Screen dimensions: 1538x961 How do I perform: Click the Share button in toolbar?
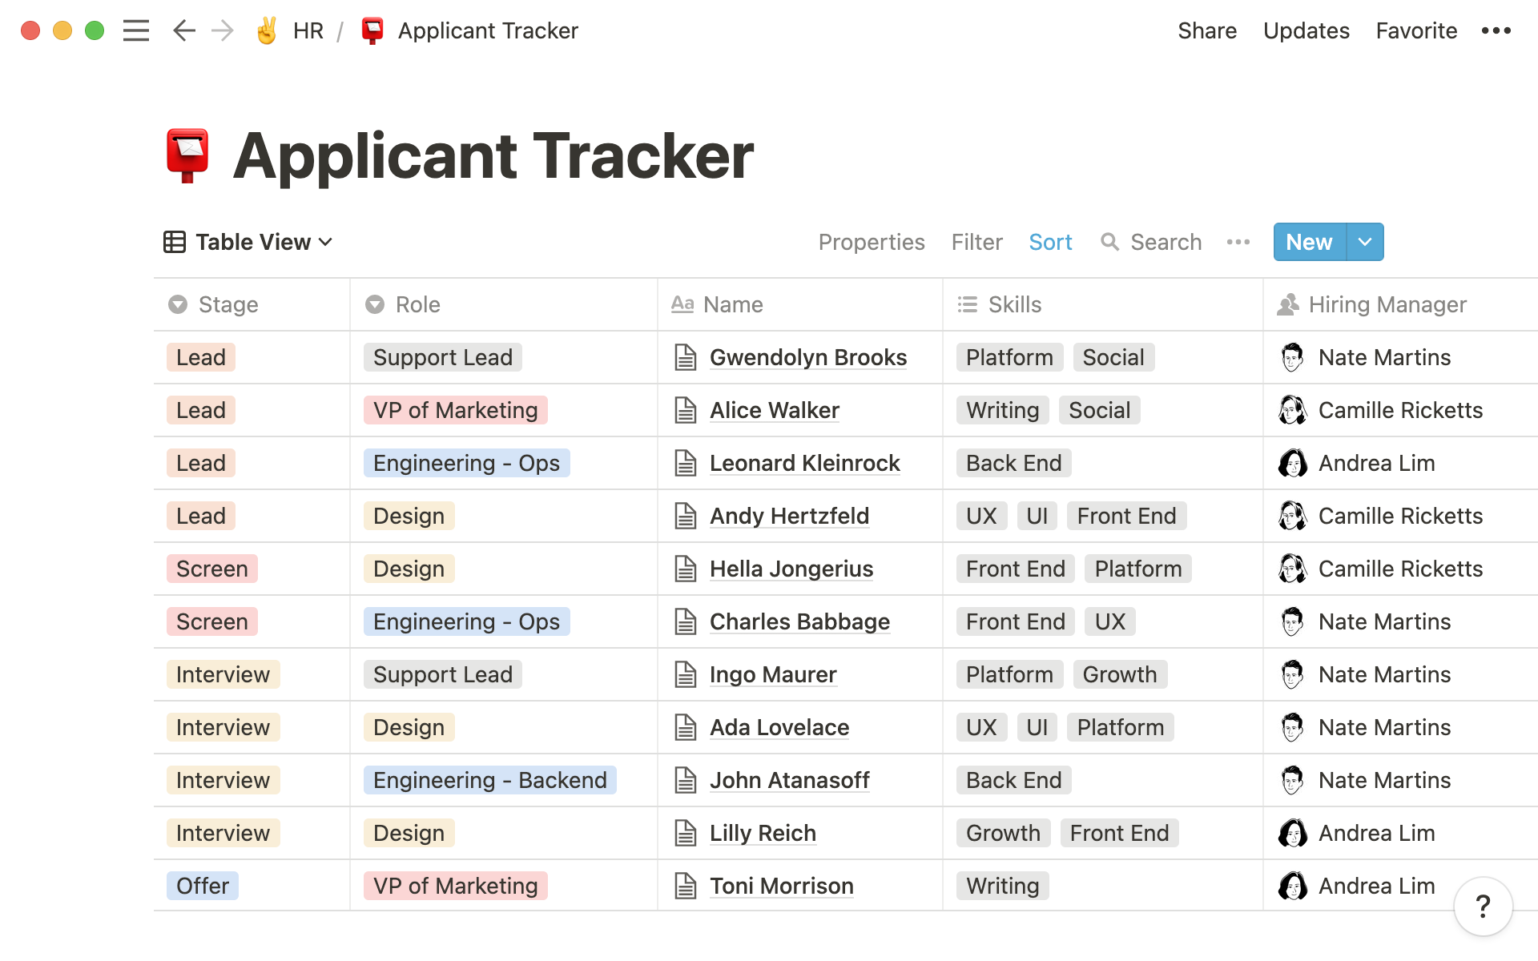coord(1207,31)
